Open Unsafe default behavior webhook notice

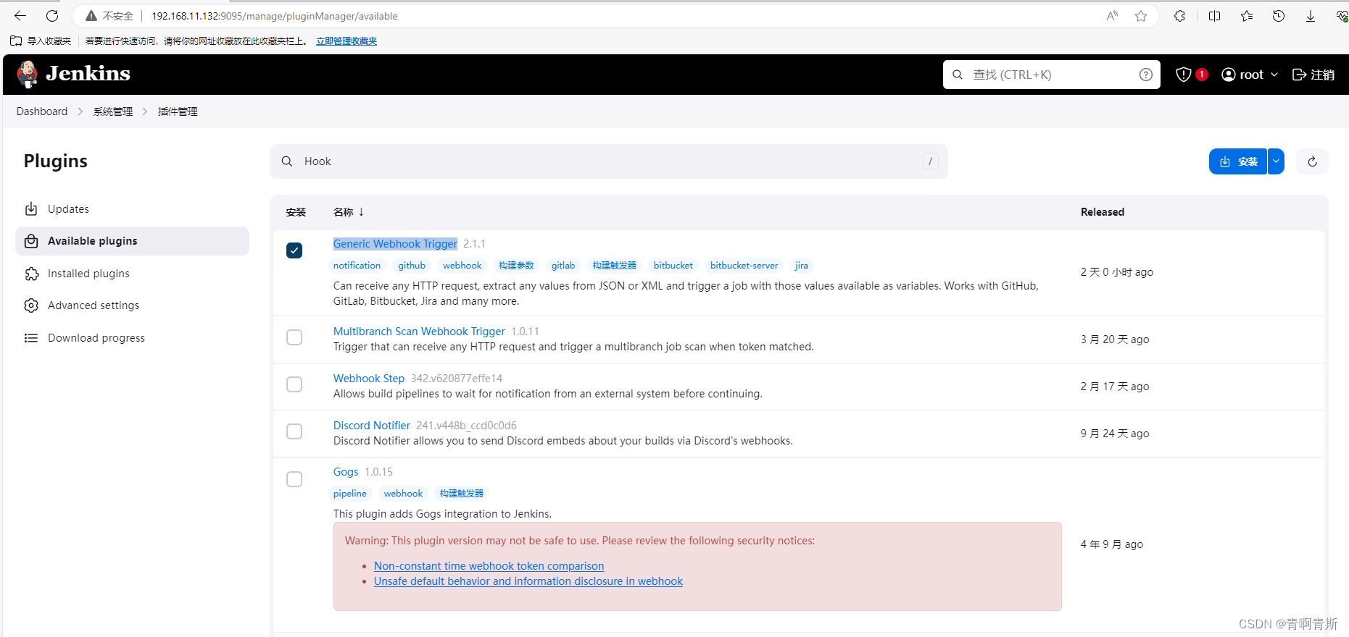pyautogui.click(x=528, y=581)
